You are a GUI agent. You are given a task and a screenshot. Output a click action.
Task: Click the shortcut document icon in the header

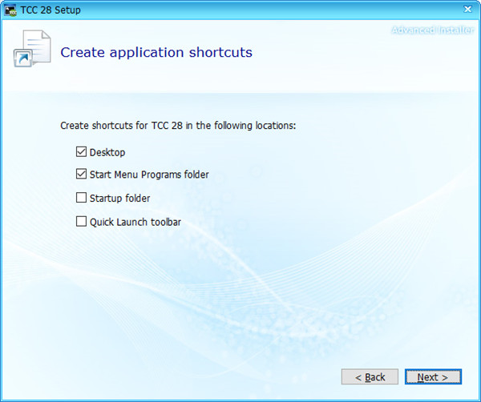(32, 48)
